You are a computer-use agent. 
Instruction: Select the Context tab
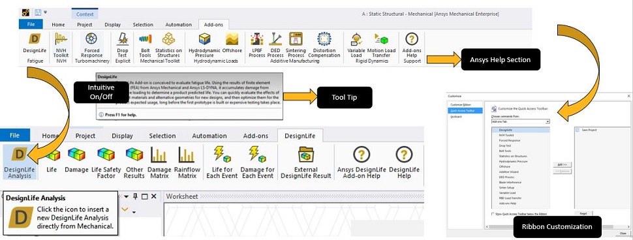point(85,14)
